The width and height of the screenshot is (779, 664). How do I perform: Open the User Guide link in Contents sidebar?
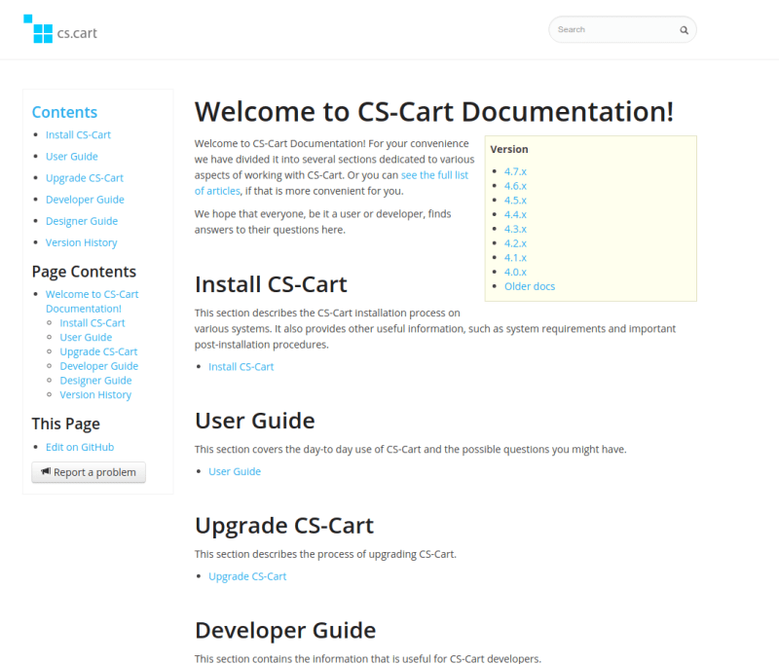point(71,156)
